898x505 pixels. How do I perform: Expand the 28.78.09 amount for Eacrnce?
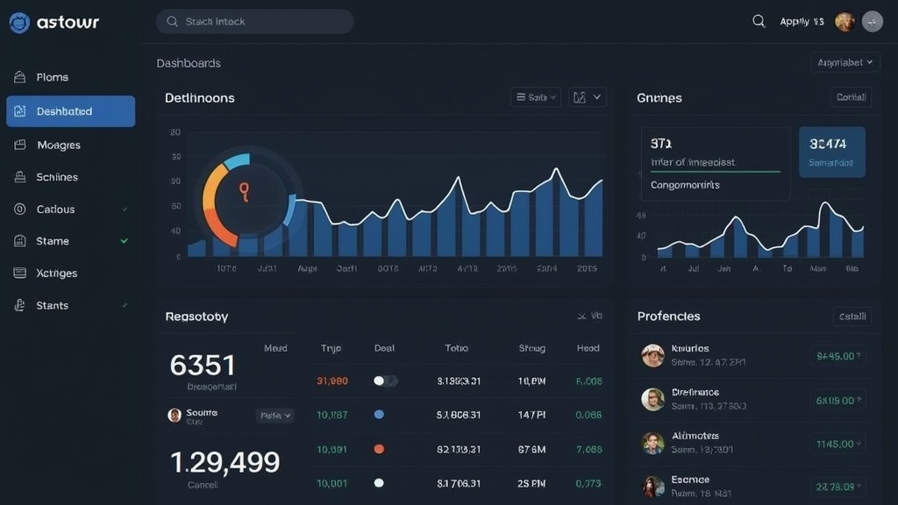tap(837, 487)
